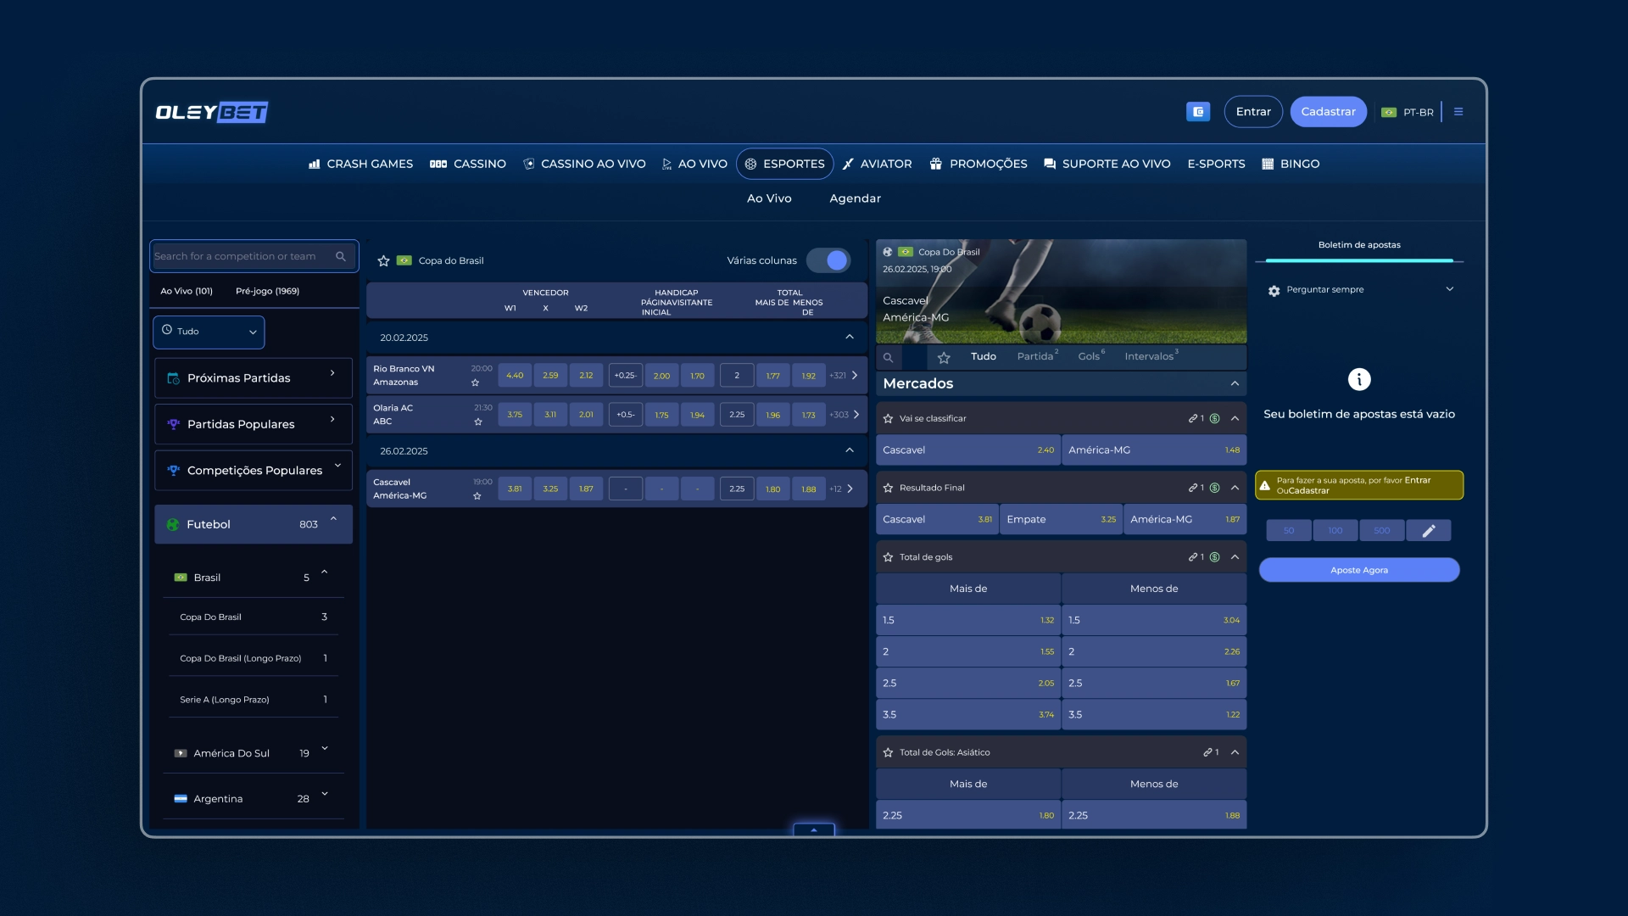Select the 50 quick stake button
1628x916 pixels.
click(x=1289, y=531)
